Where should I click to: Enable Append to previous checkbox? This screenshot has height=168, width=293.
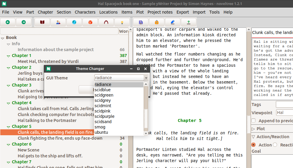point(254,120)
